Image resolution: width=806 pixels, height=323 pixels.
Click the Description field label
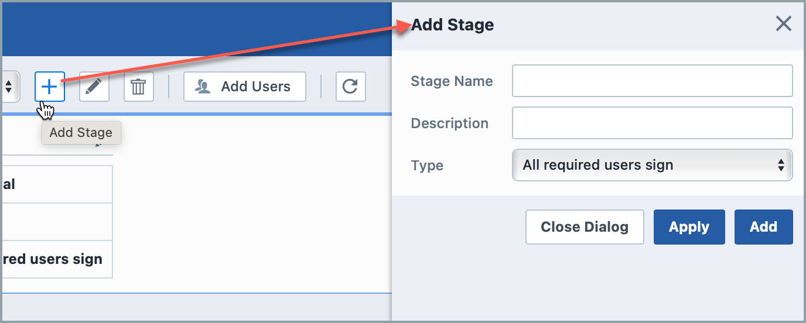click(x=449, y=123)
